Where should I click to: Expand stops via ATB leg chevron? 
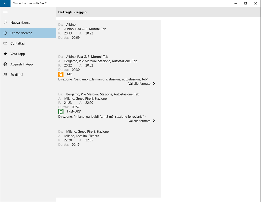point(154,84)
